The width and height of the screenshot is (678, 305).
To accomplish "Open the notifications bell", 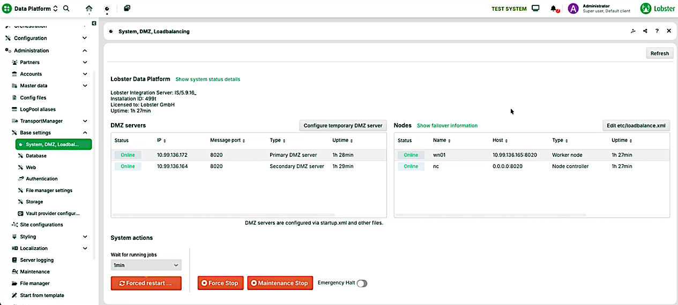I will coord(554,9).
